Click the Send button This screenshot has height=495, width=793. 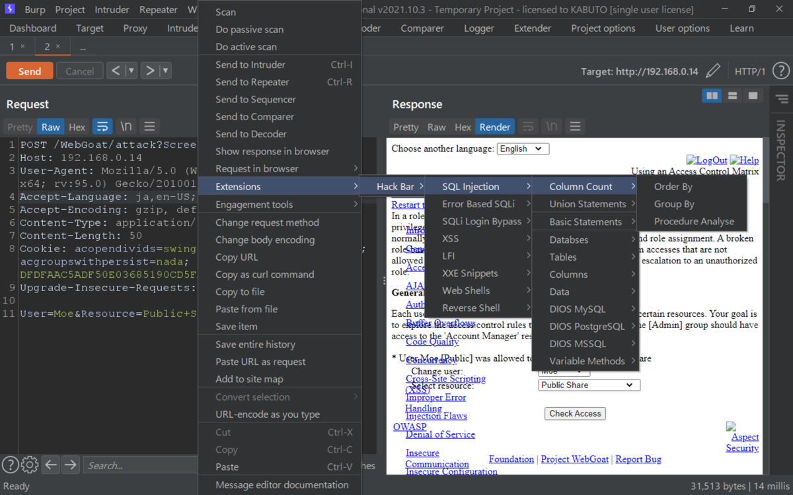pos(30,71)
